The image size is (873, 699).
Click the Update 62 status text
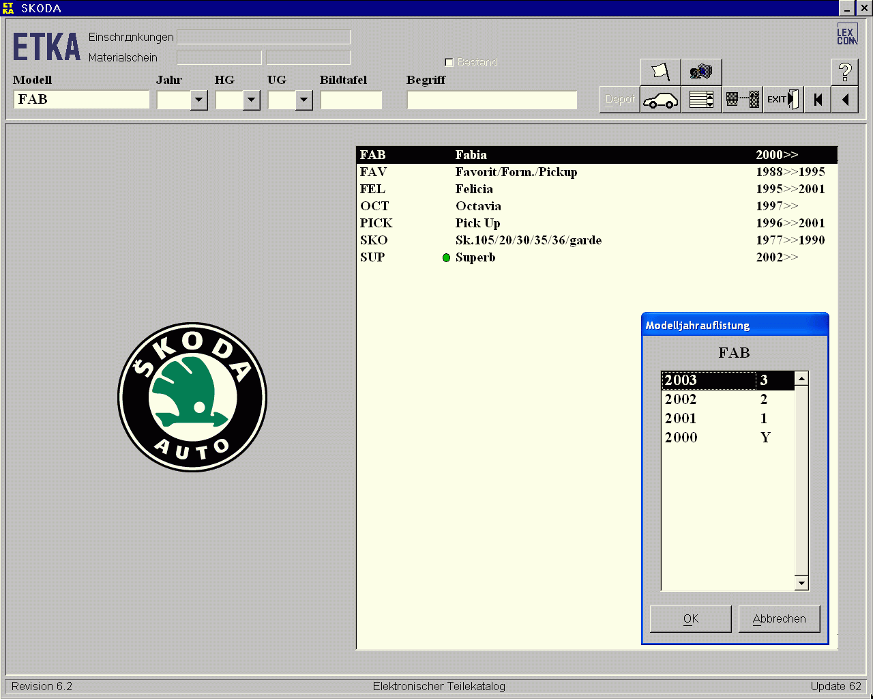tap(836, 687)
